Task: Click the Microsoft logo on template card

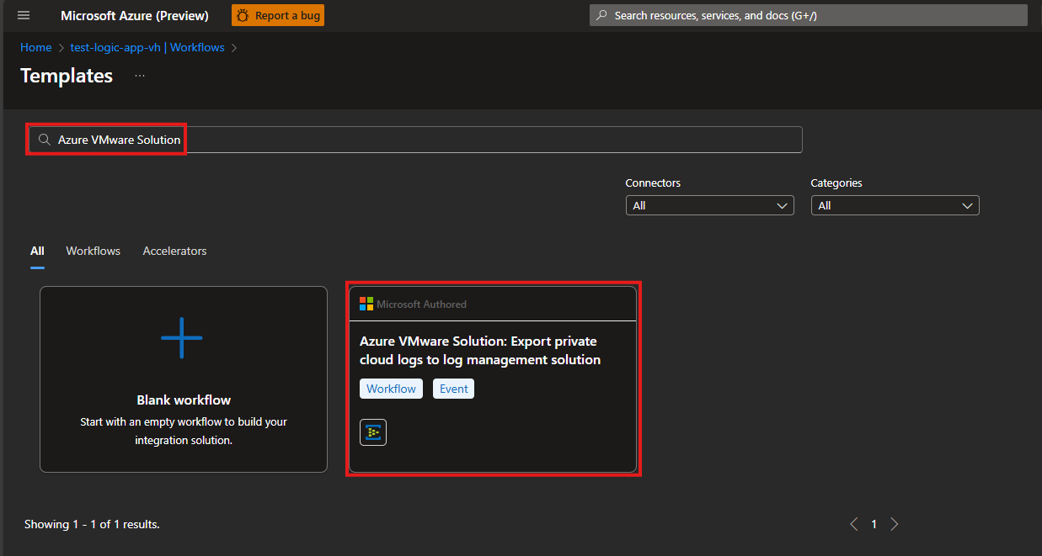Action: 366,304
